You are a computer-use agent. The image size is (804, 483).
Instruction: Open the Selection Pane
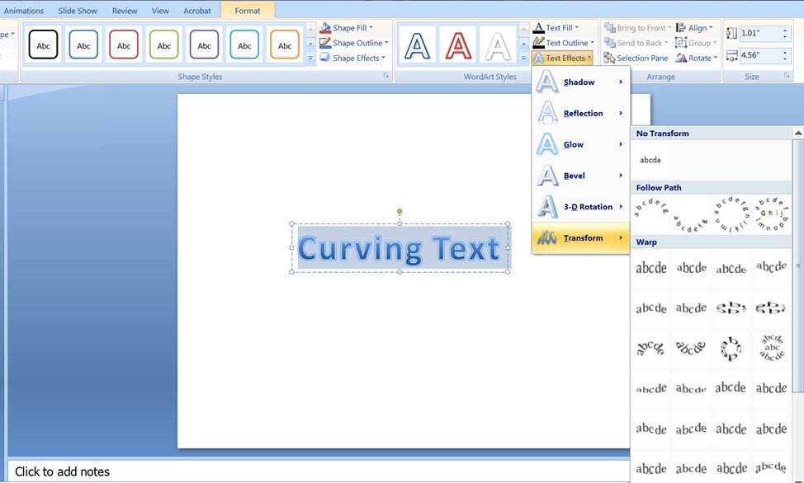coord(636,59)
